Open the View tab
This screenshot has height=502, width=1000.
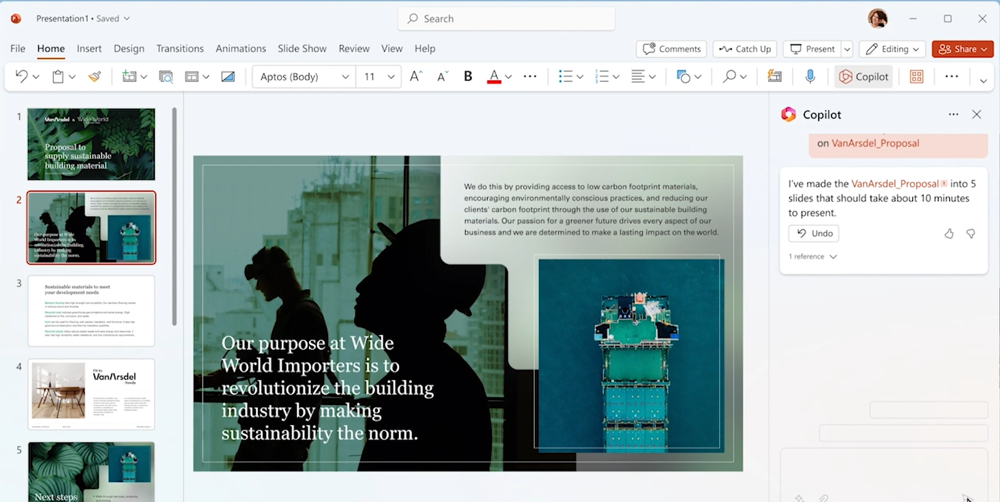click(x=392, y=48)
